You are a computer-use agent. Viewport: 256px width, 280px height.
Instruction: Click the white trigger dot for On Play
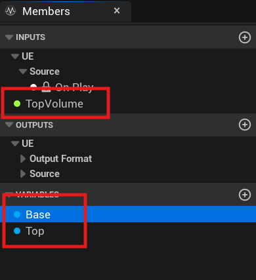pos(33,87)
